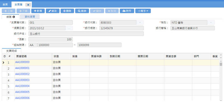
Task: Close the 支票簿 tab with the x icon
Action: coord(28,5)
